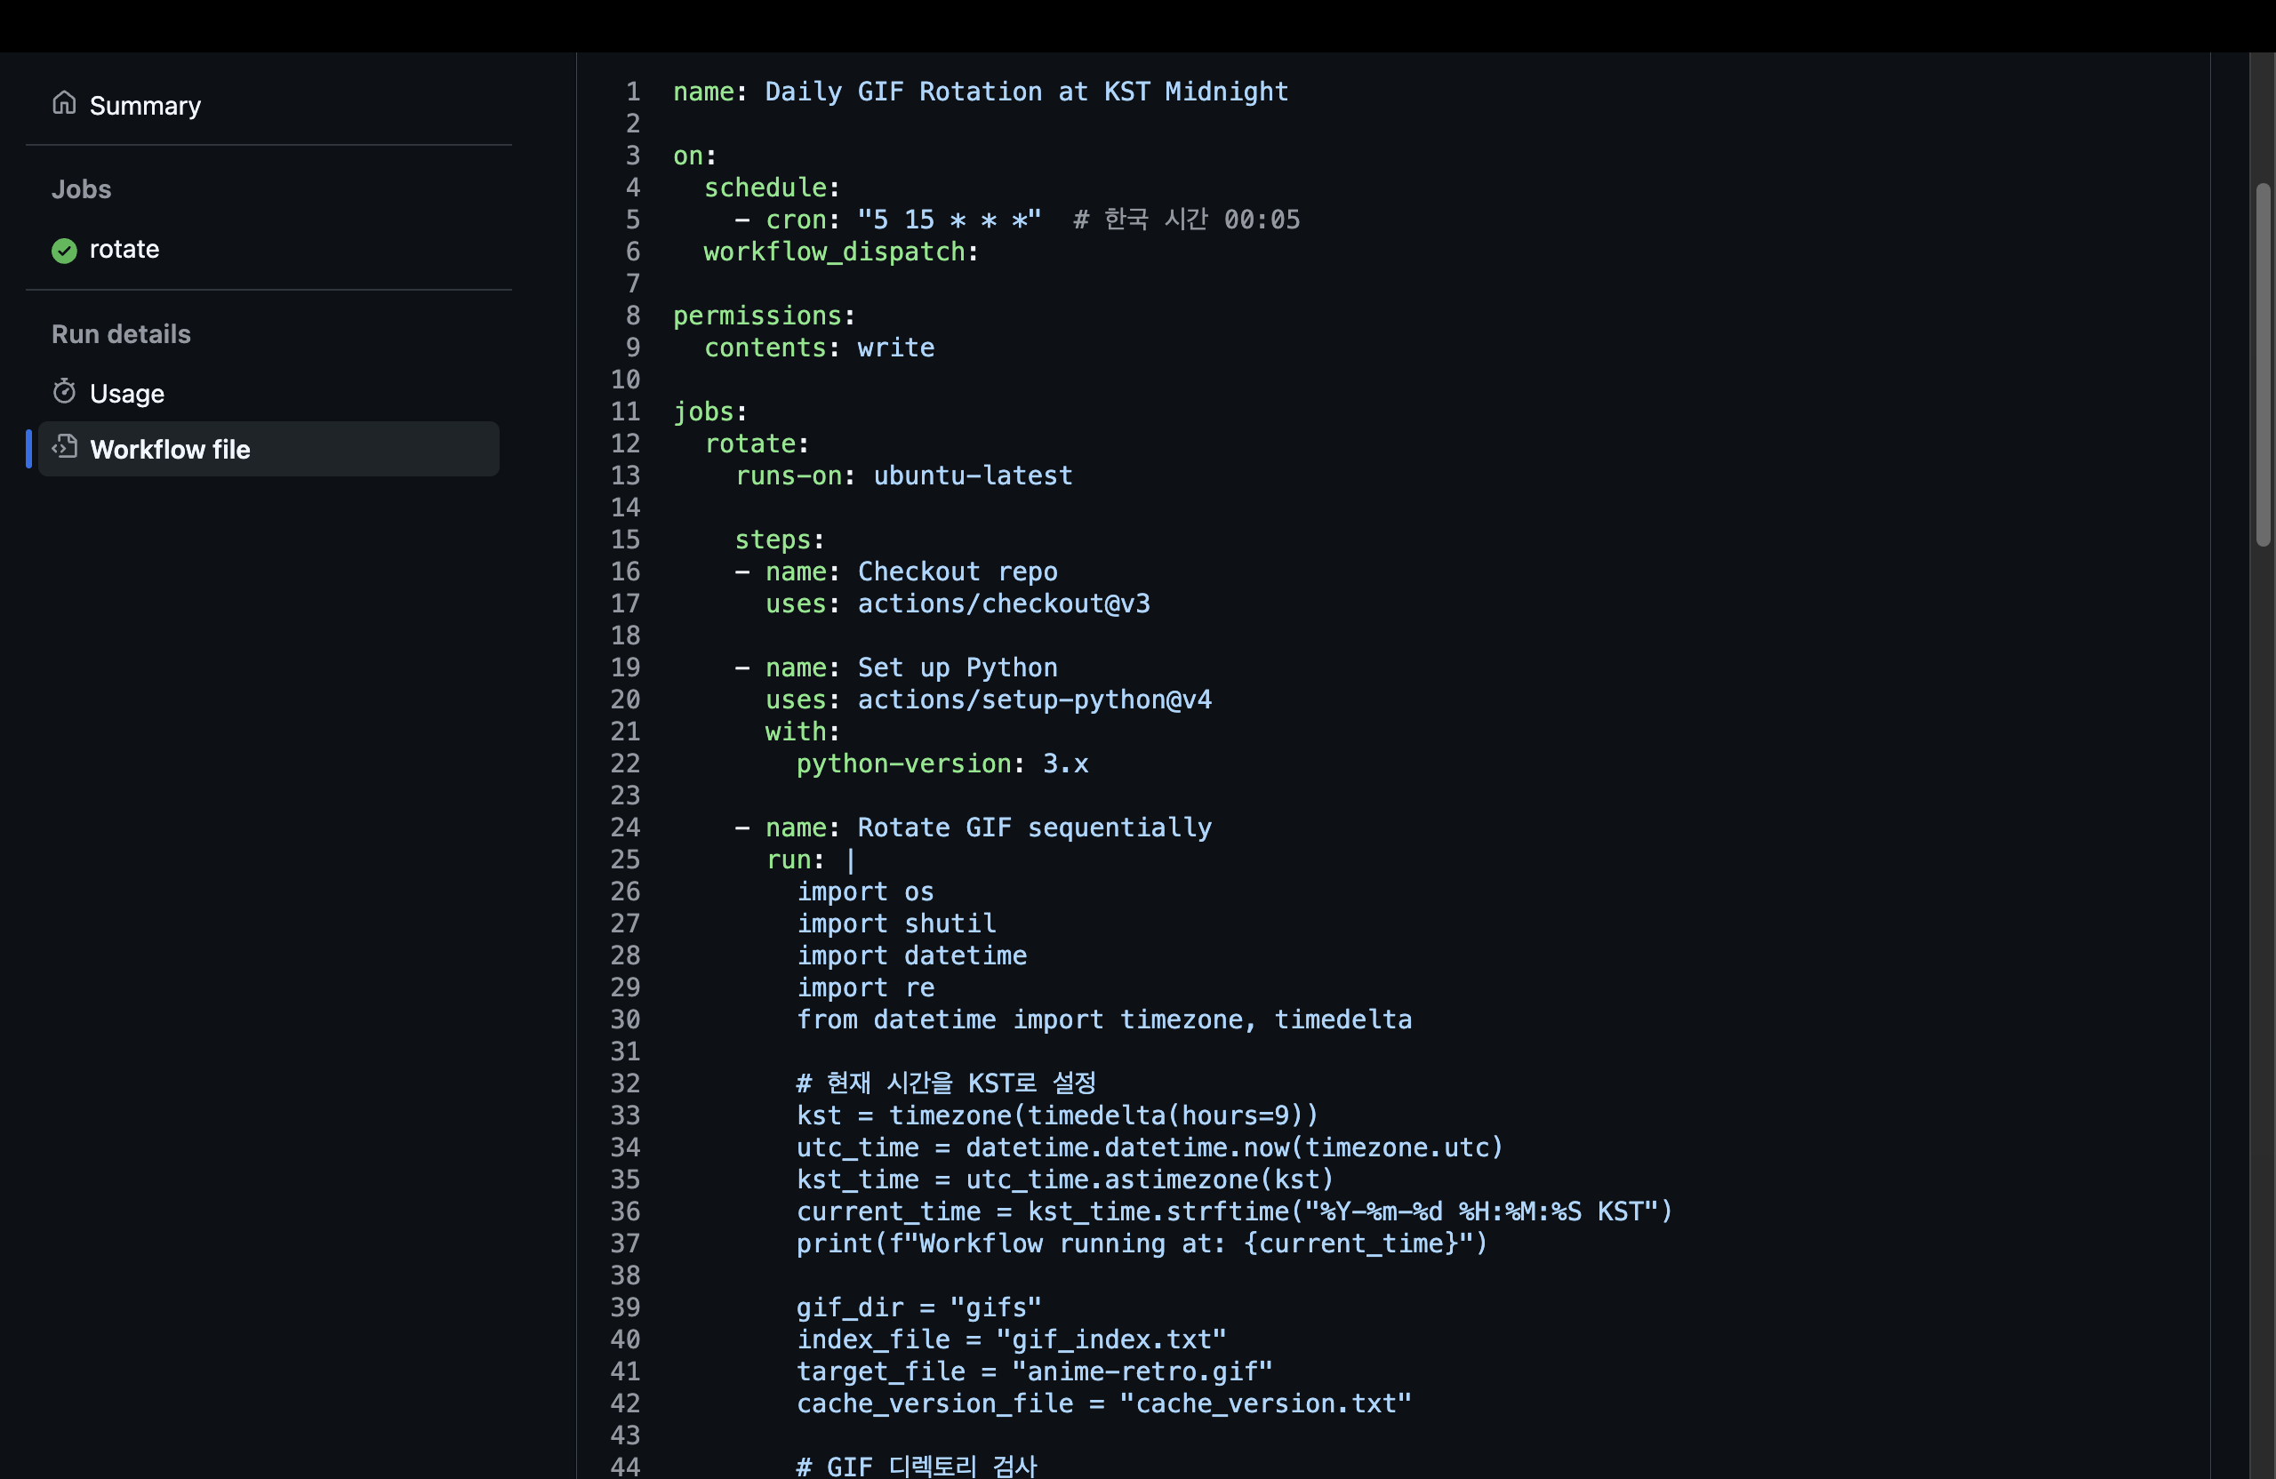Screen dimensions: 2276x1479
Task: Click the workflow name text on line 1
Action: pyautogui.click(x=1025, y=92)
